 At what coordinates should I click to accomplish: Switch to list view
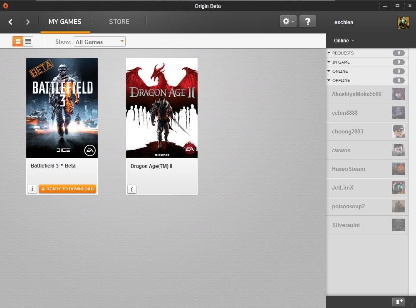click(x=28, y=41)
